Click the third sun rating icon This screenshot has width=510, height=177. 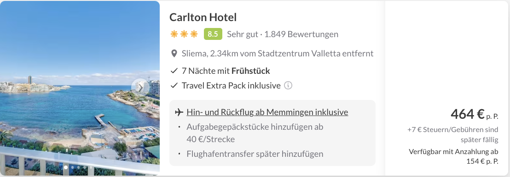[194, 34]
